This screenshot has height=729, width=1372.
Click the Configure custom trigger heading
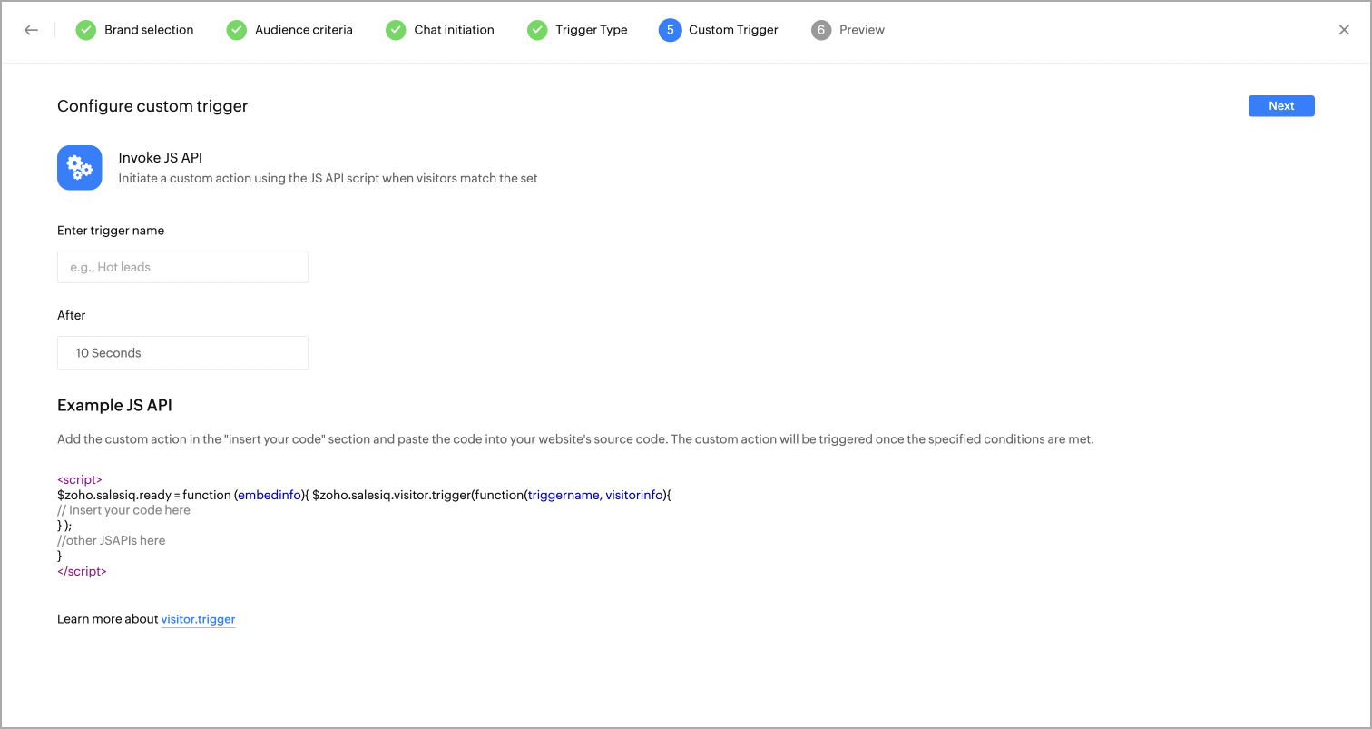(x=152, y=106)
